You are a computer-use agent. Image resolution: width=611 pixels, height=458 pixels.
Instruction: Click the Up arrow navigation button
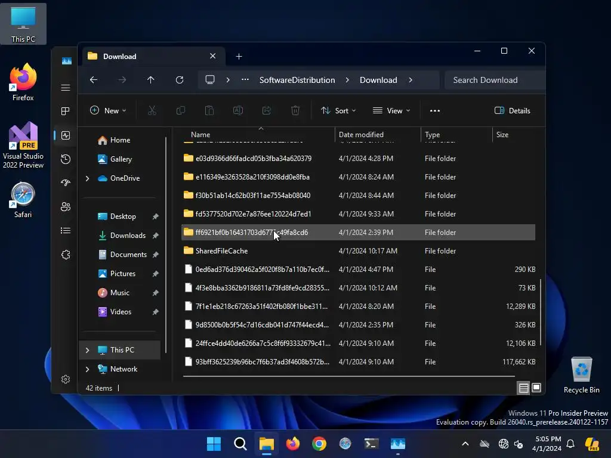coord(151,80)
